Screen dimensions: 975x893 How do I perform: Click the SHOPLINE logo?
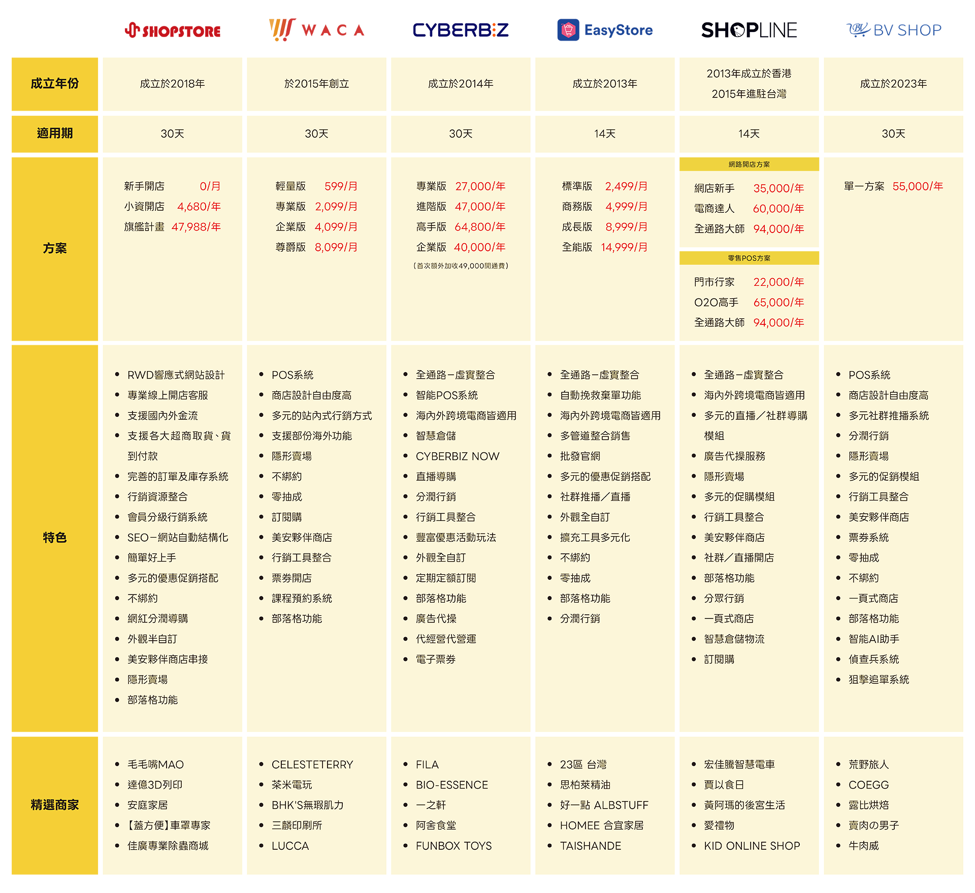(749, 30)
